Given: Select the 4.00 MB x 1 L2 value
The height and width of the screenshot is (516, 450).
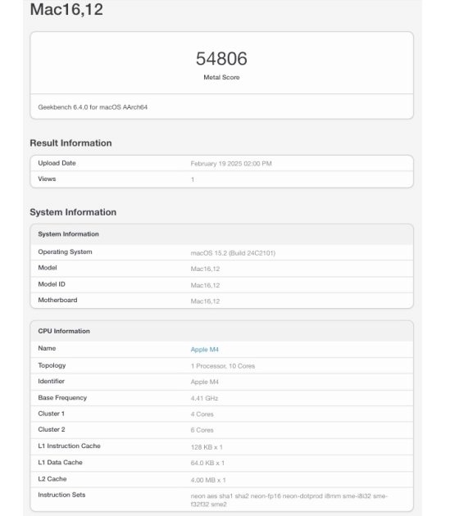Looking at the screenshot, I should (208, 480).
